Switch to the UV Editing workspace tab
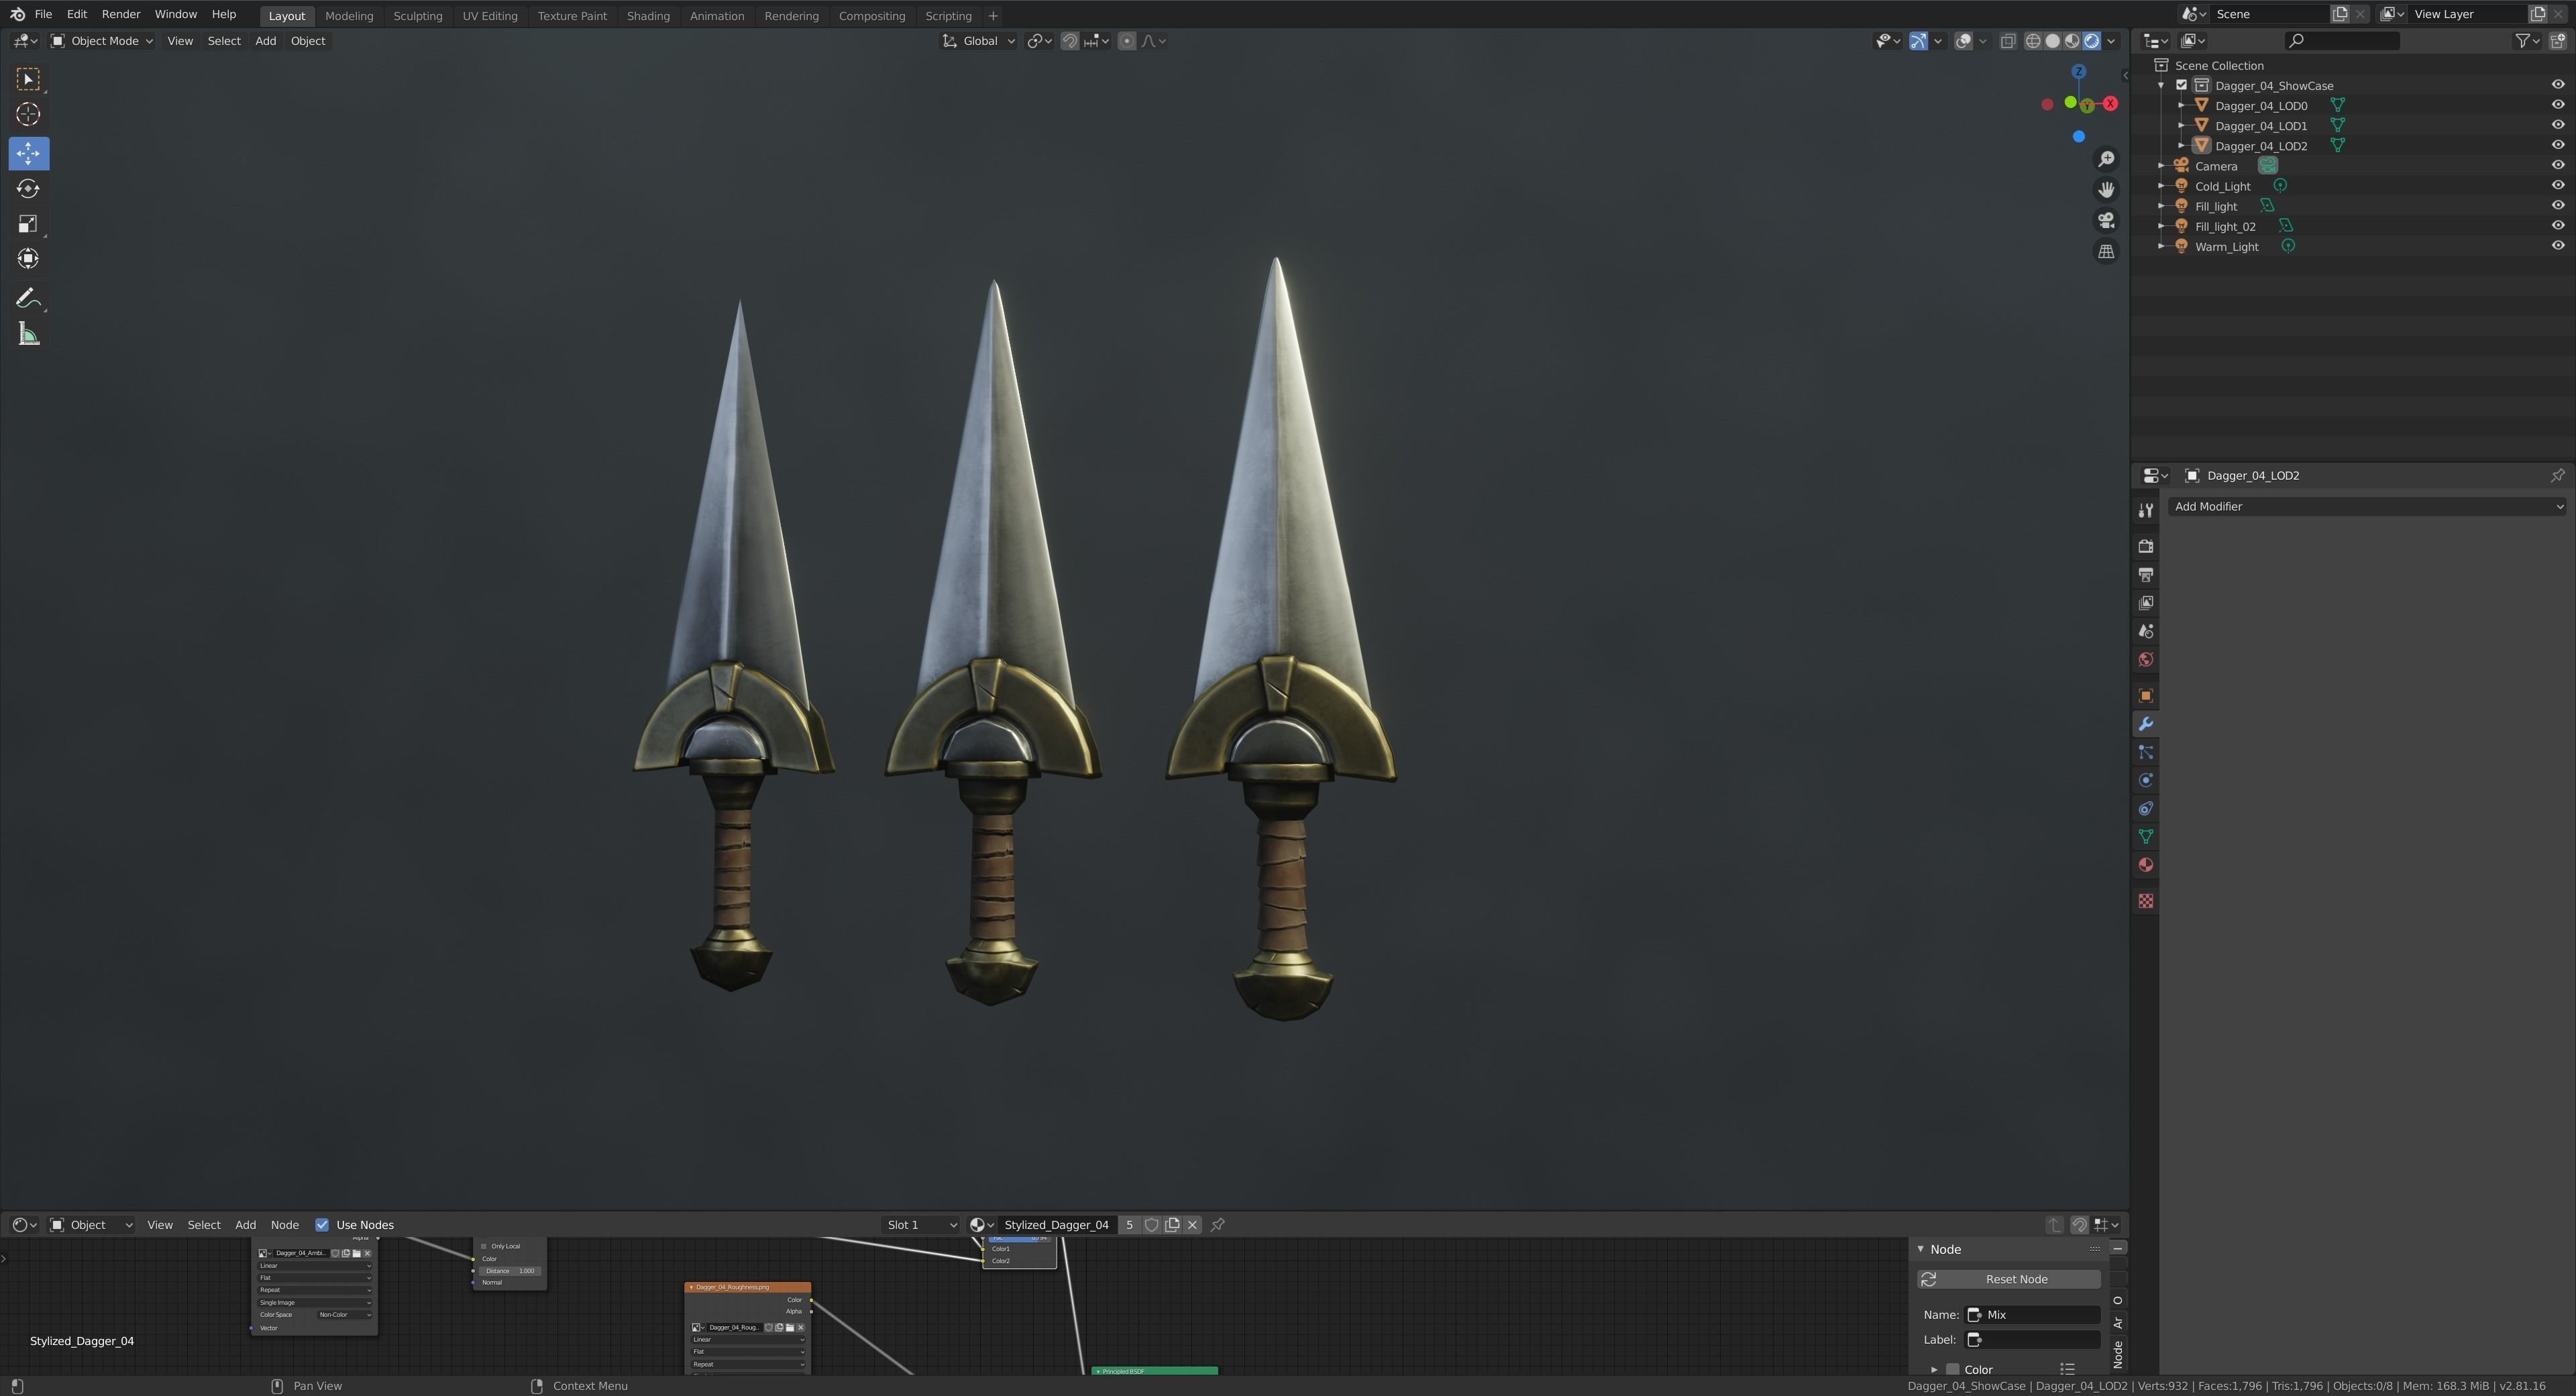2576x1396 pixels. (x=490, y=16)
